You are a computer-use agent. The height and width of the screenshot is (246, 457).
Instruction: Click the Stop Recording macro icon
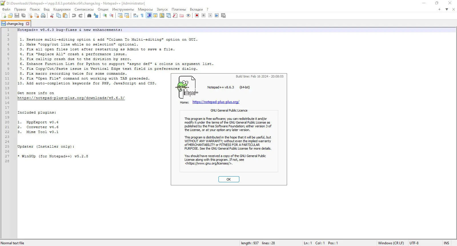[x=204, y=15]
